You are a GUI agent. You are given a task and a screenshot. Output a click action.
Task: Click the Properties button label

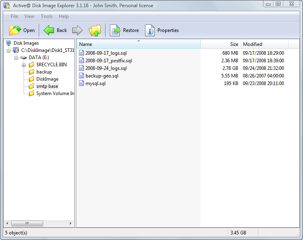tap(168, 30)
